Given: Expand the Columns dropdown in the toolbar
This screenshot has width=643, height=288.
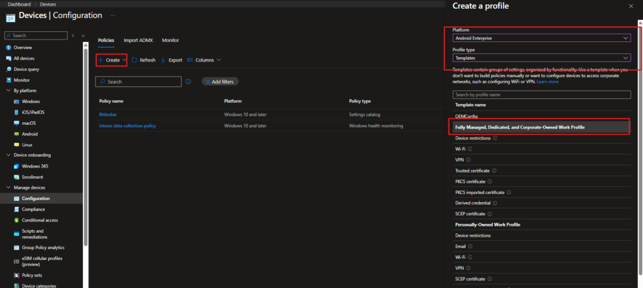Looking at the screenshot, I should pos(204,60).
